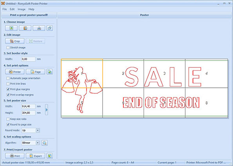This screenshot has height=166, width=233.
Task: Click the border Width input field
Action: tap(28, 59)
